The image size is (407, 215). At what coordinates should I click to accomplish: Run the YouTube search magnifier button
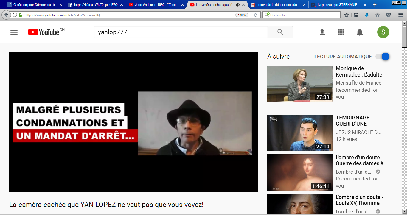pos(280,32)
